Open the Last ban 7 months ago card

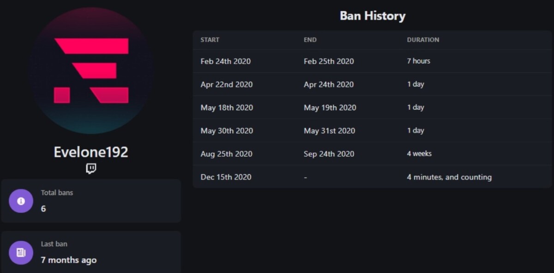coord(91,252)
